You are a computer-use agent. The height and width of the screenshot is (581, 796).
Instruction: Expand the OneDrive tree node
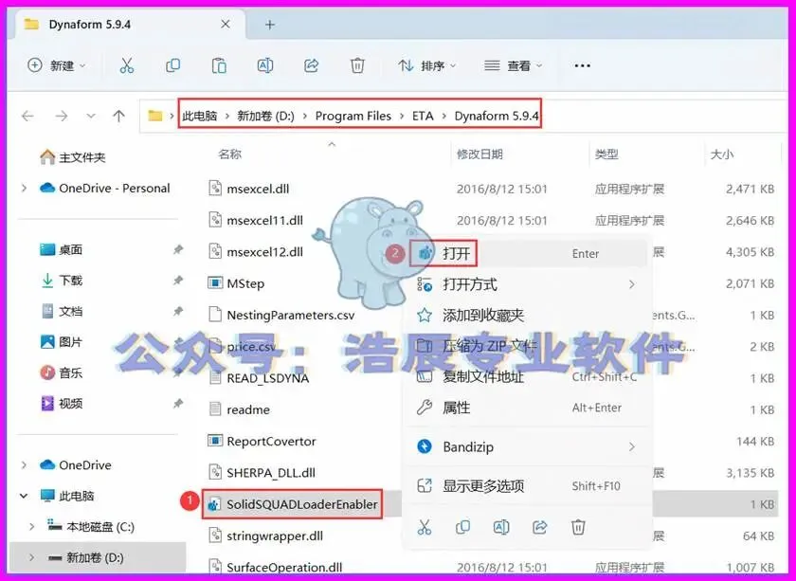click(24, 464)
